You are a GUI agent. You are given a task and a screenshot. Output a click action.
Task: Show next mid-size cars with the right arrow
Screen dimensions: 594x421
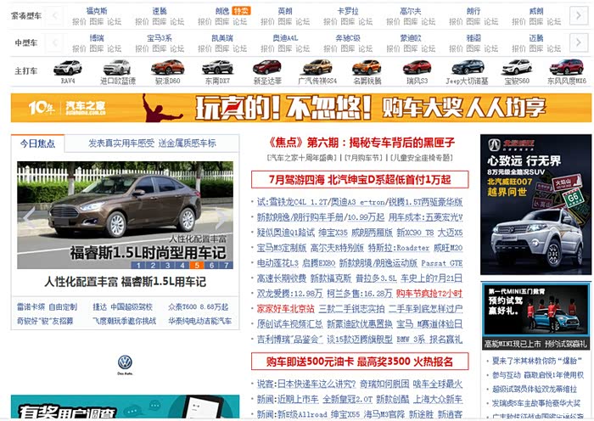click(x=579, y=42)
